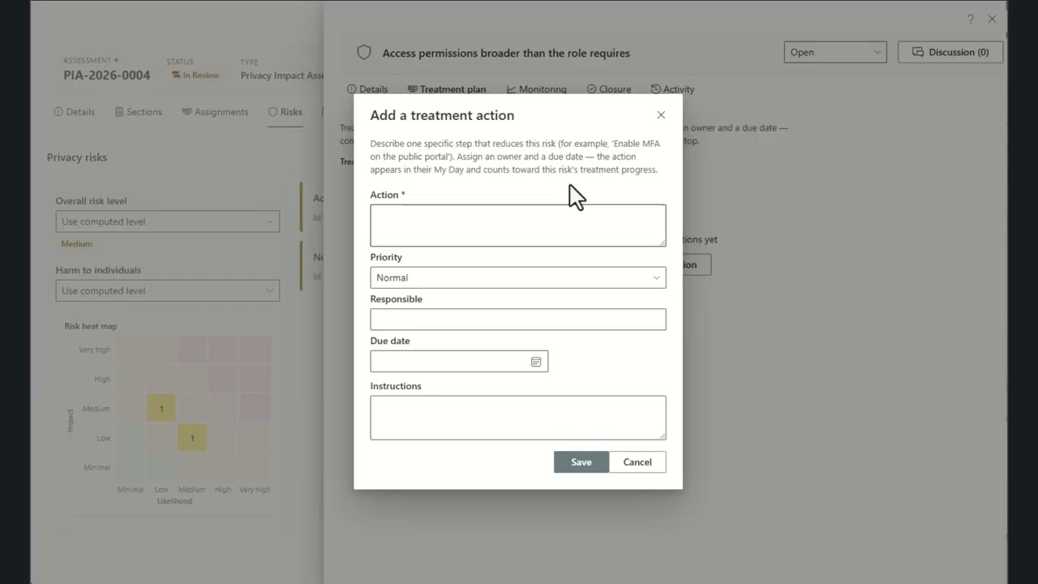Click the Risk heat map label

(x=91, y=326)
